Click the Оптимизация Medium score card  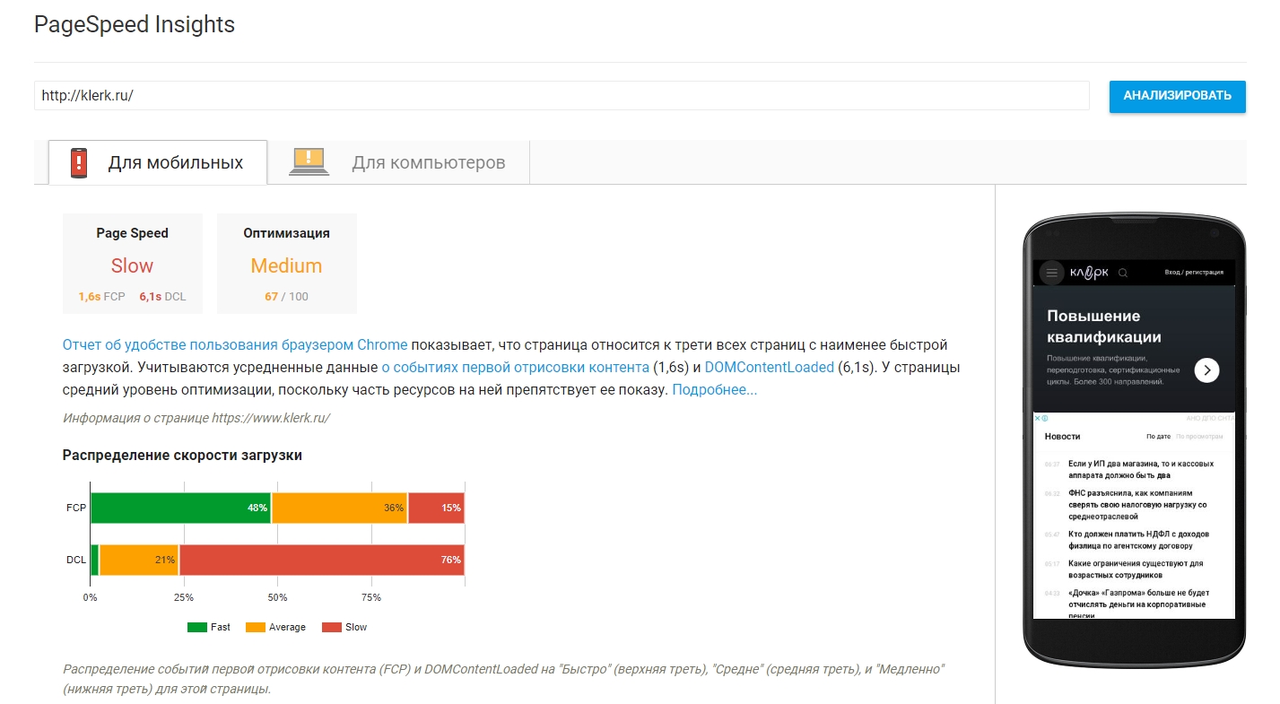click(x=287, y=264)
